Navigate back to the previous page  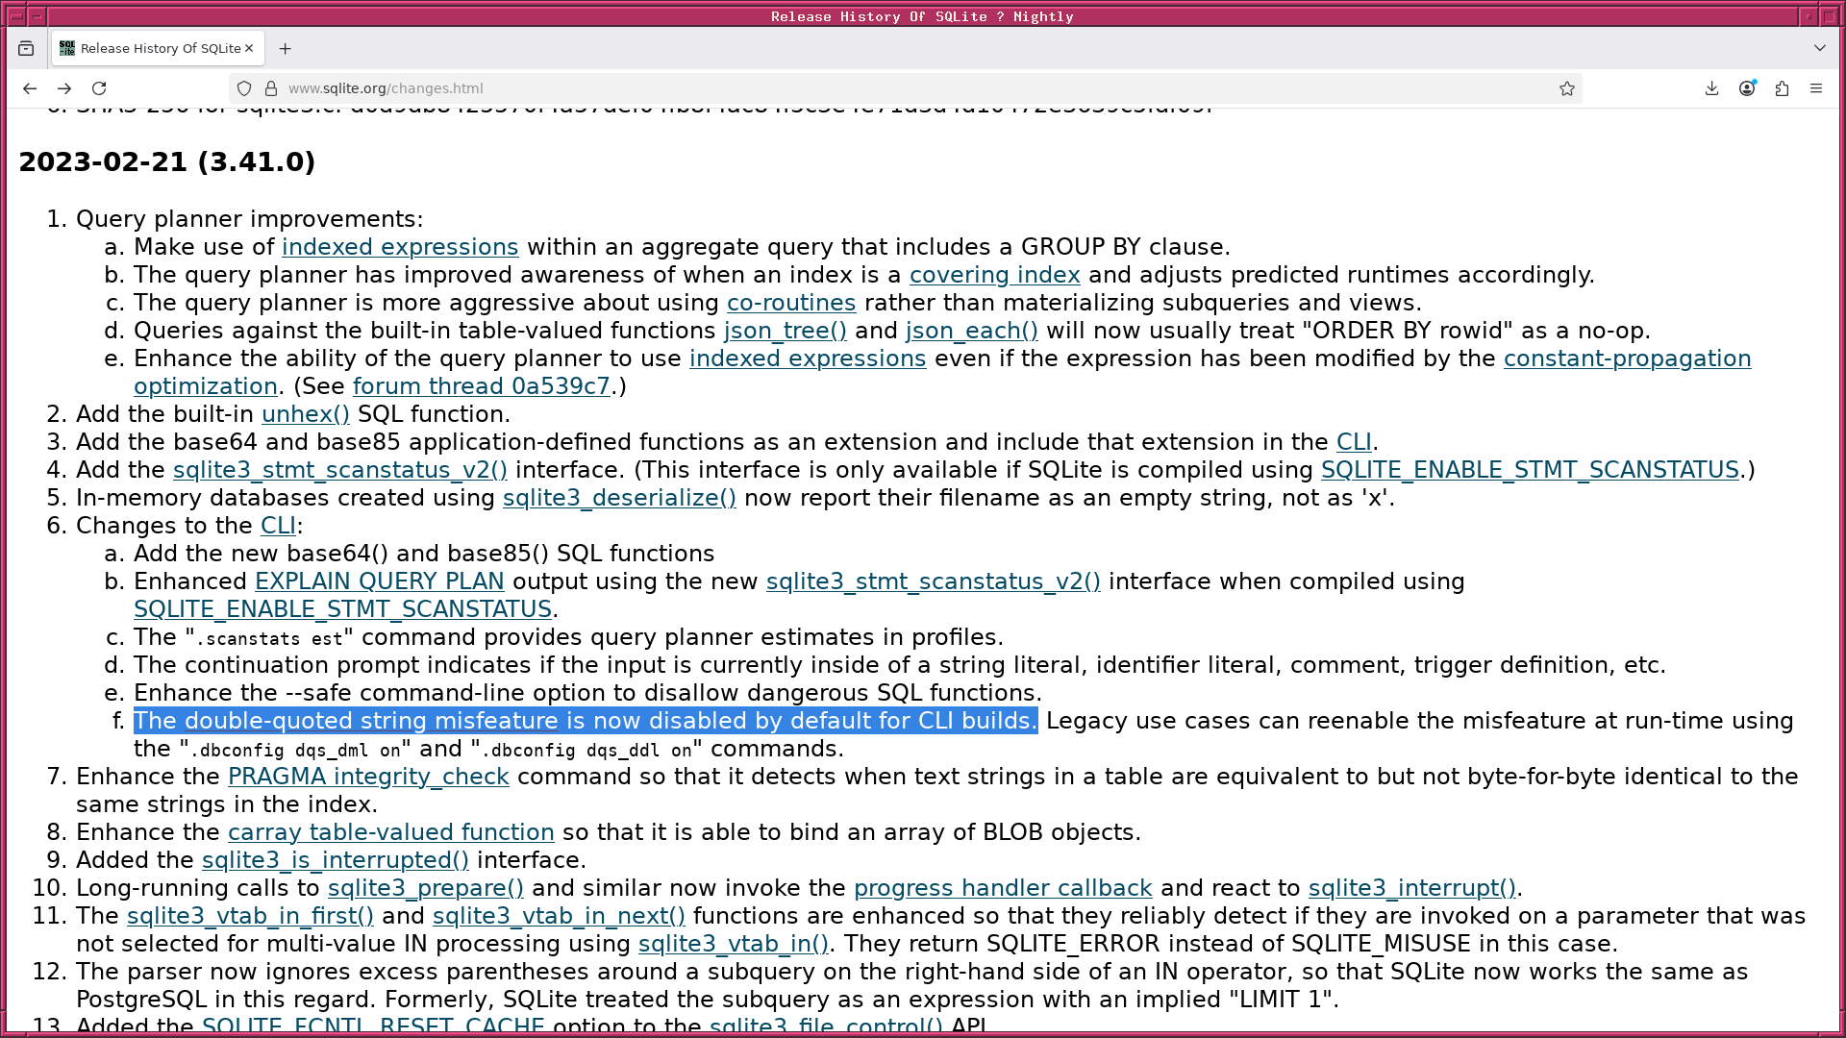click(x=30, y=87)
